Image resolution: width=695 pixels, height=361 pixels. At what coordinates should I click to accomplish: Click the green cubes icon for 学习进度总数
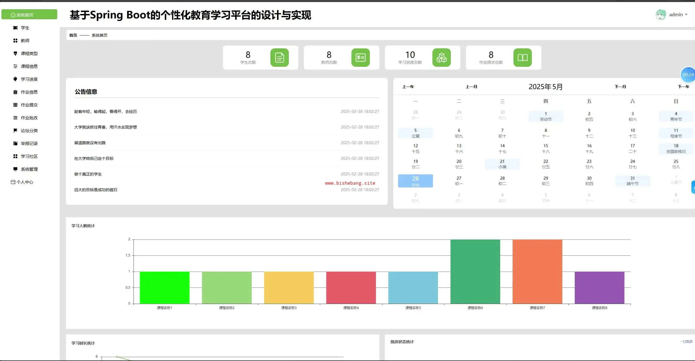[x=441, y=58]
